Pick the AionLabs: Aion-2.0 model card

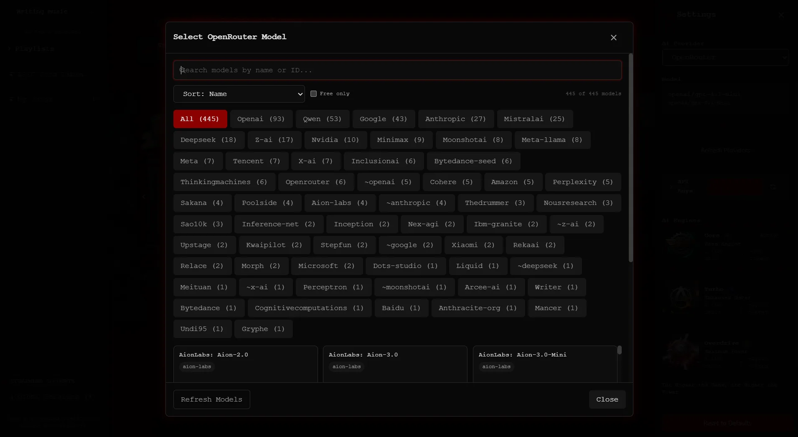click(246, 364)
